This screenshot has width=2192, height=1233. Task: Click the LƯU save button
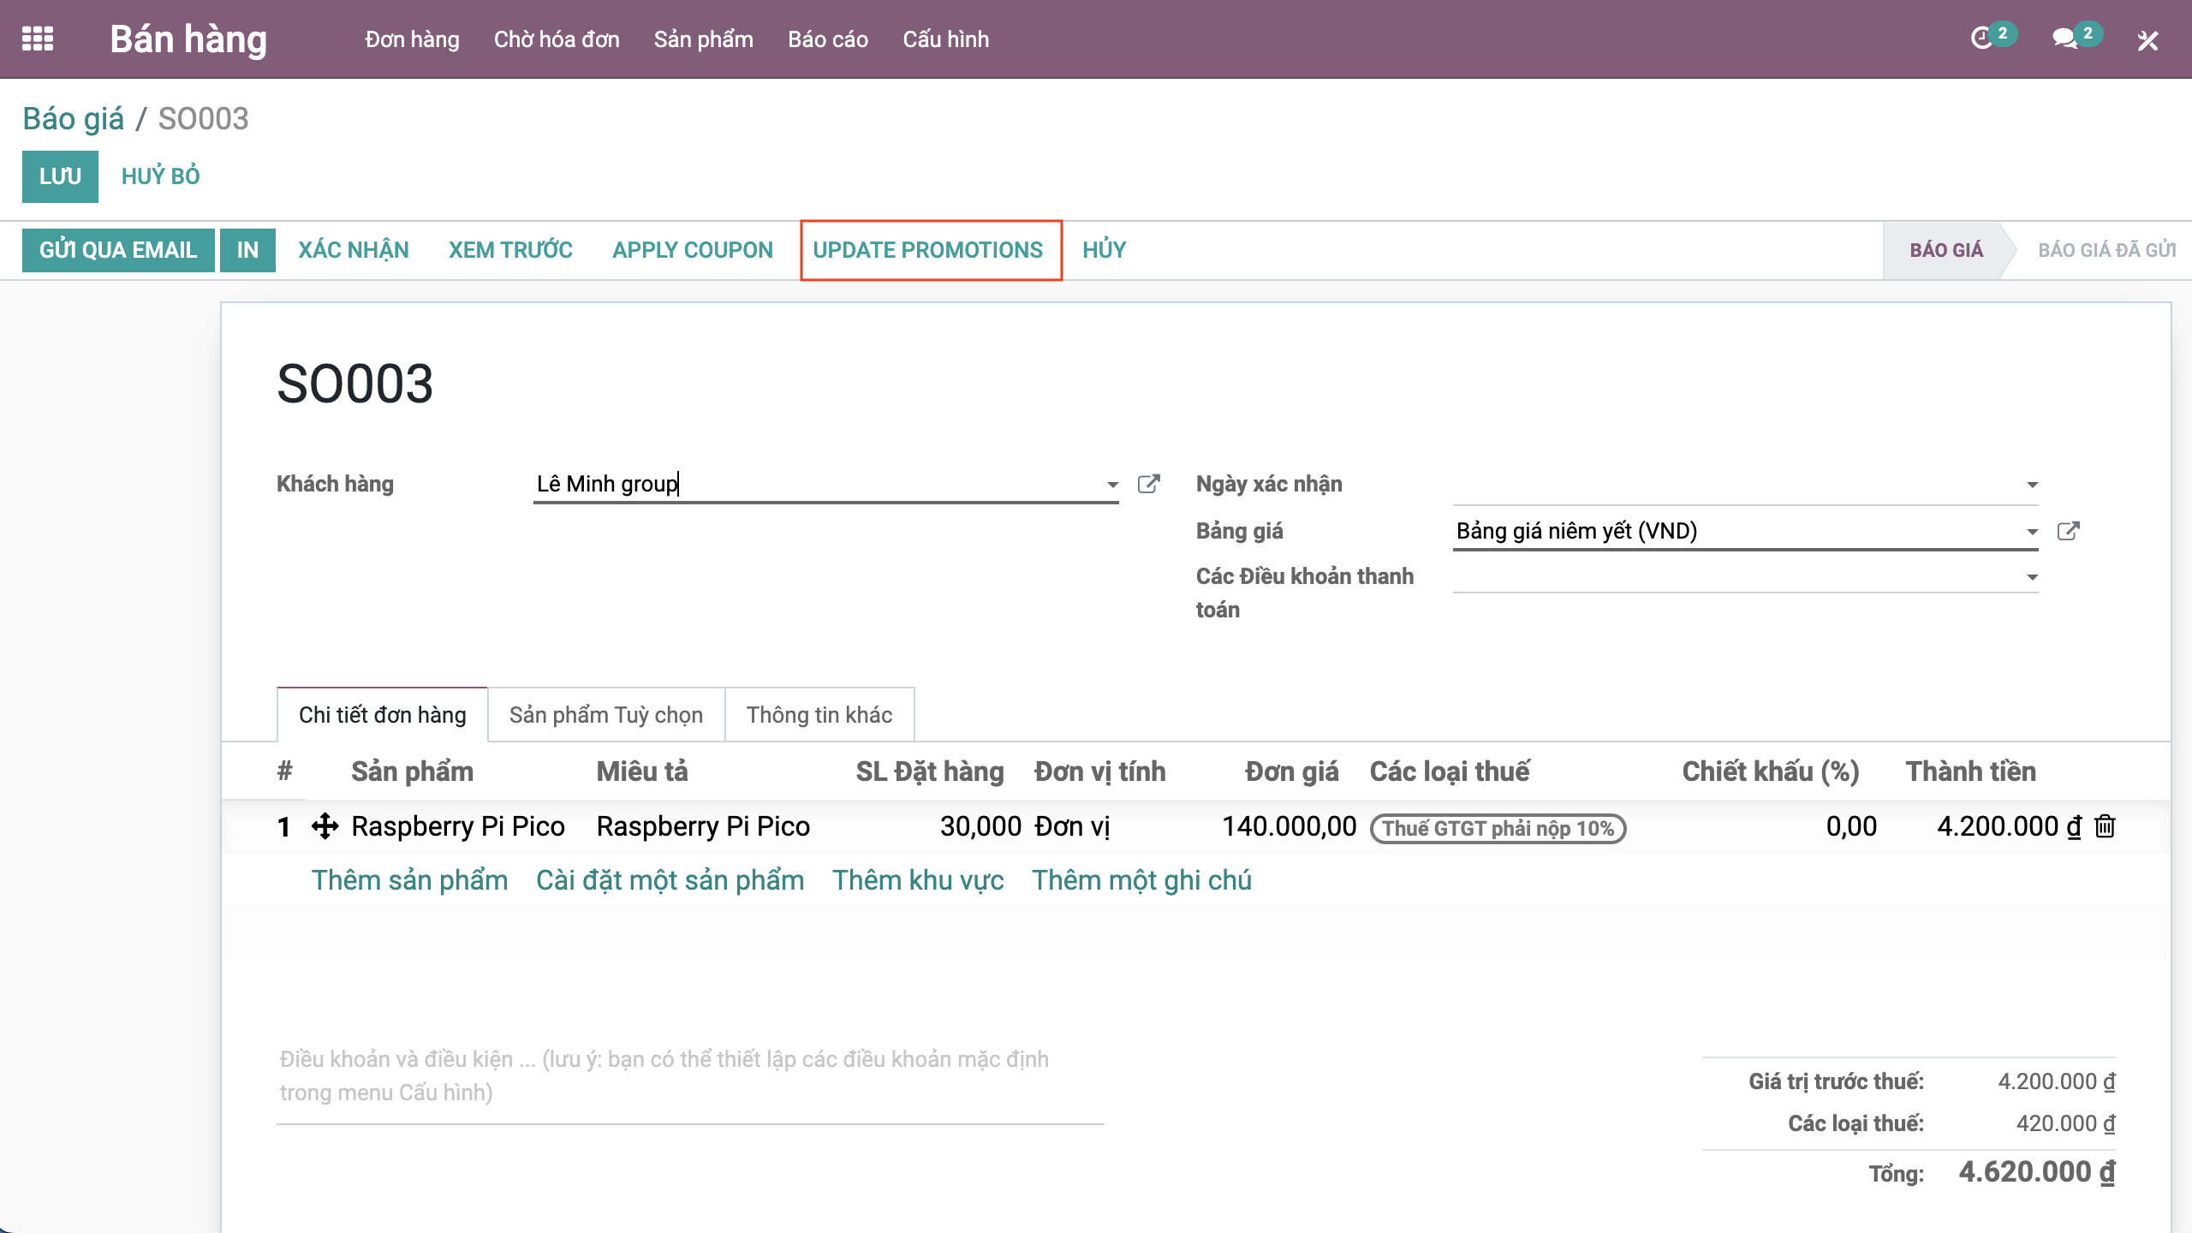click(x=60, y=176)
